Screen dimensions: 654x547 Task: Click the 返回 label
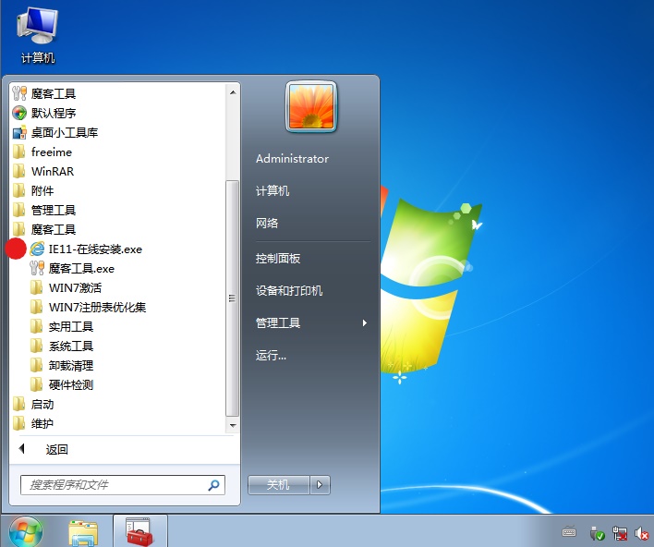[x=56, y=449]
